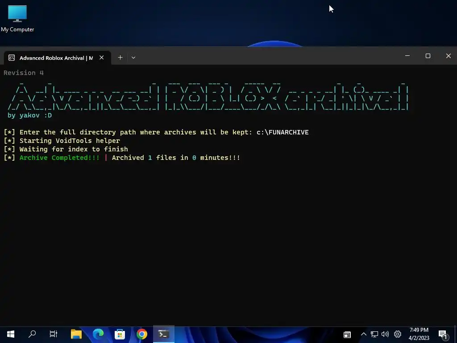Launch File Explorer from the taskbar

76,334
